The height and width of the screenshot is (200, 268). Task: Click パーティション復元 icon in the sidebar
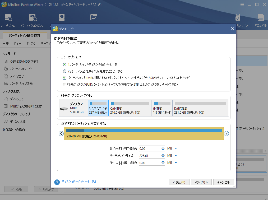pyautogui.click(x=6, y=84)
